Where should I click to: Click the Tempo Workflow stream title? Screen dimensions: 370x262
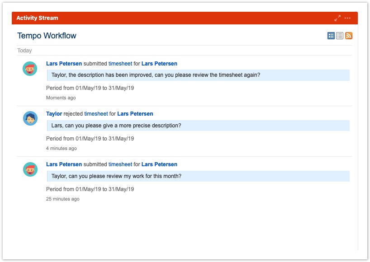click(47, 36)
